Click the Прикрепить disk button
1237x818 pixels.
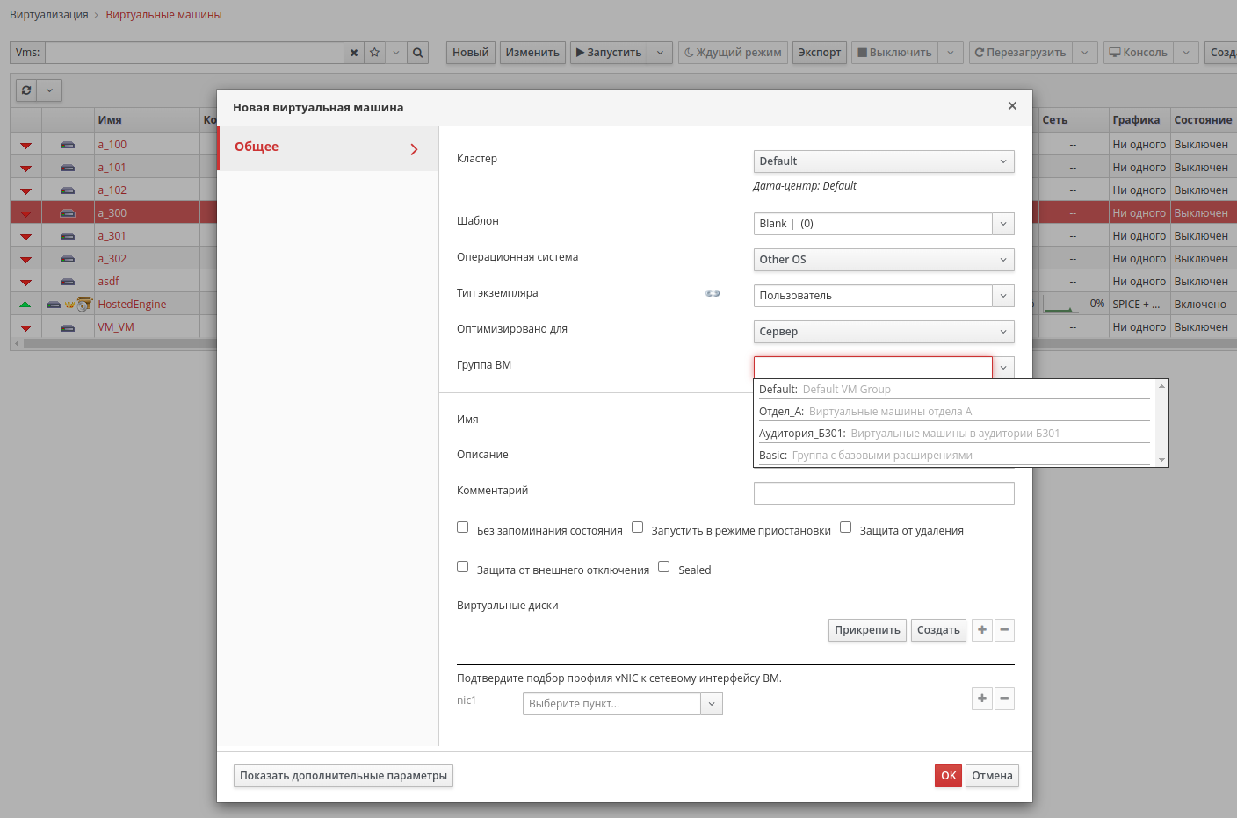click(867, 630)
